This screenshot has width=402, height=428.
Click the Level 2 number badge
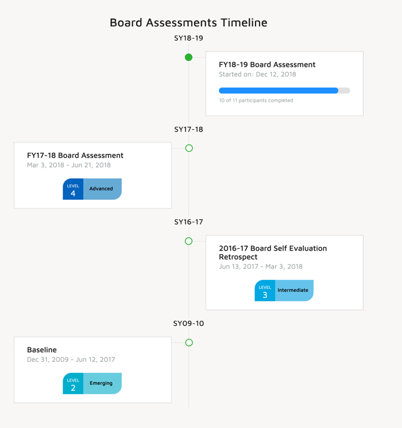[x=73, y=384]
